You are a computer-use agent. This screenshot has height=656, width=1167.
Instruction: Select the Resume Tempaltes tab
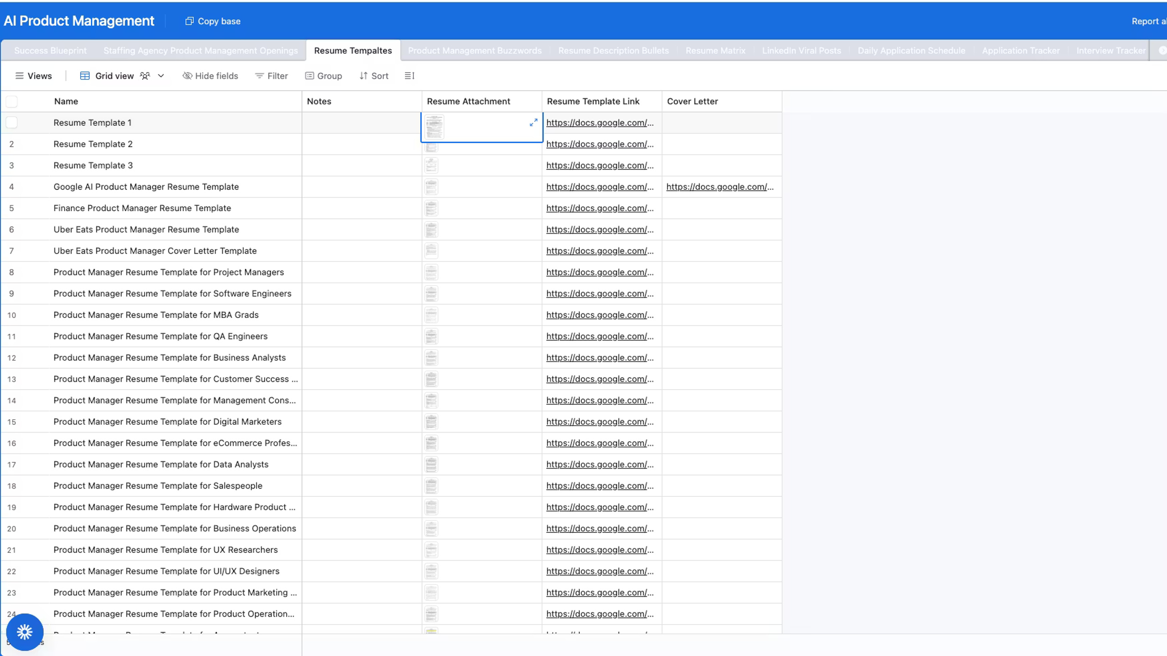point(353,51)
